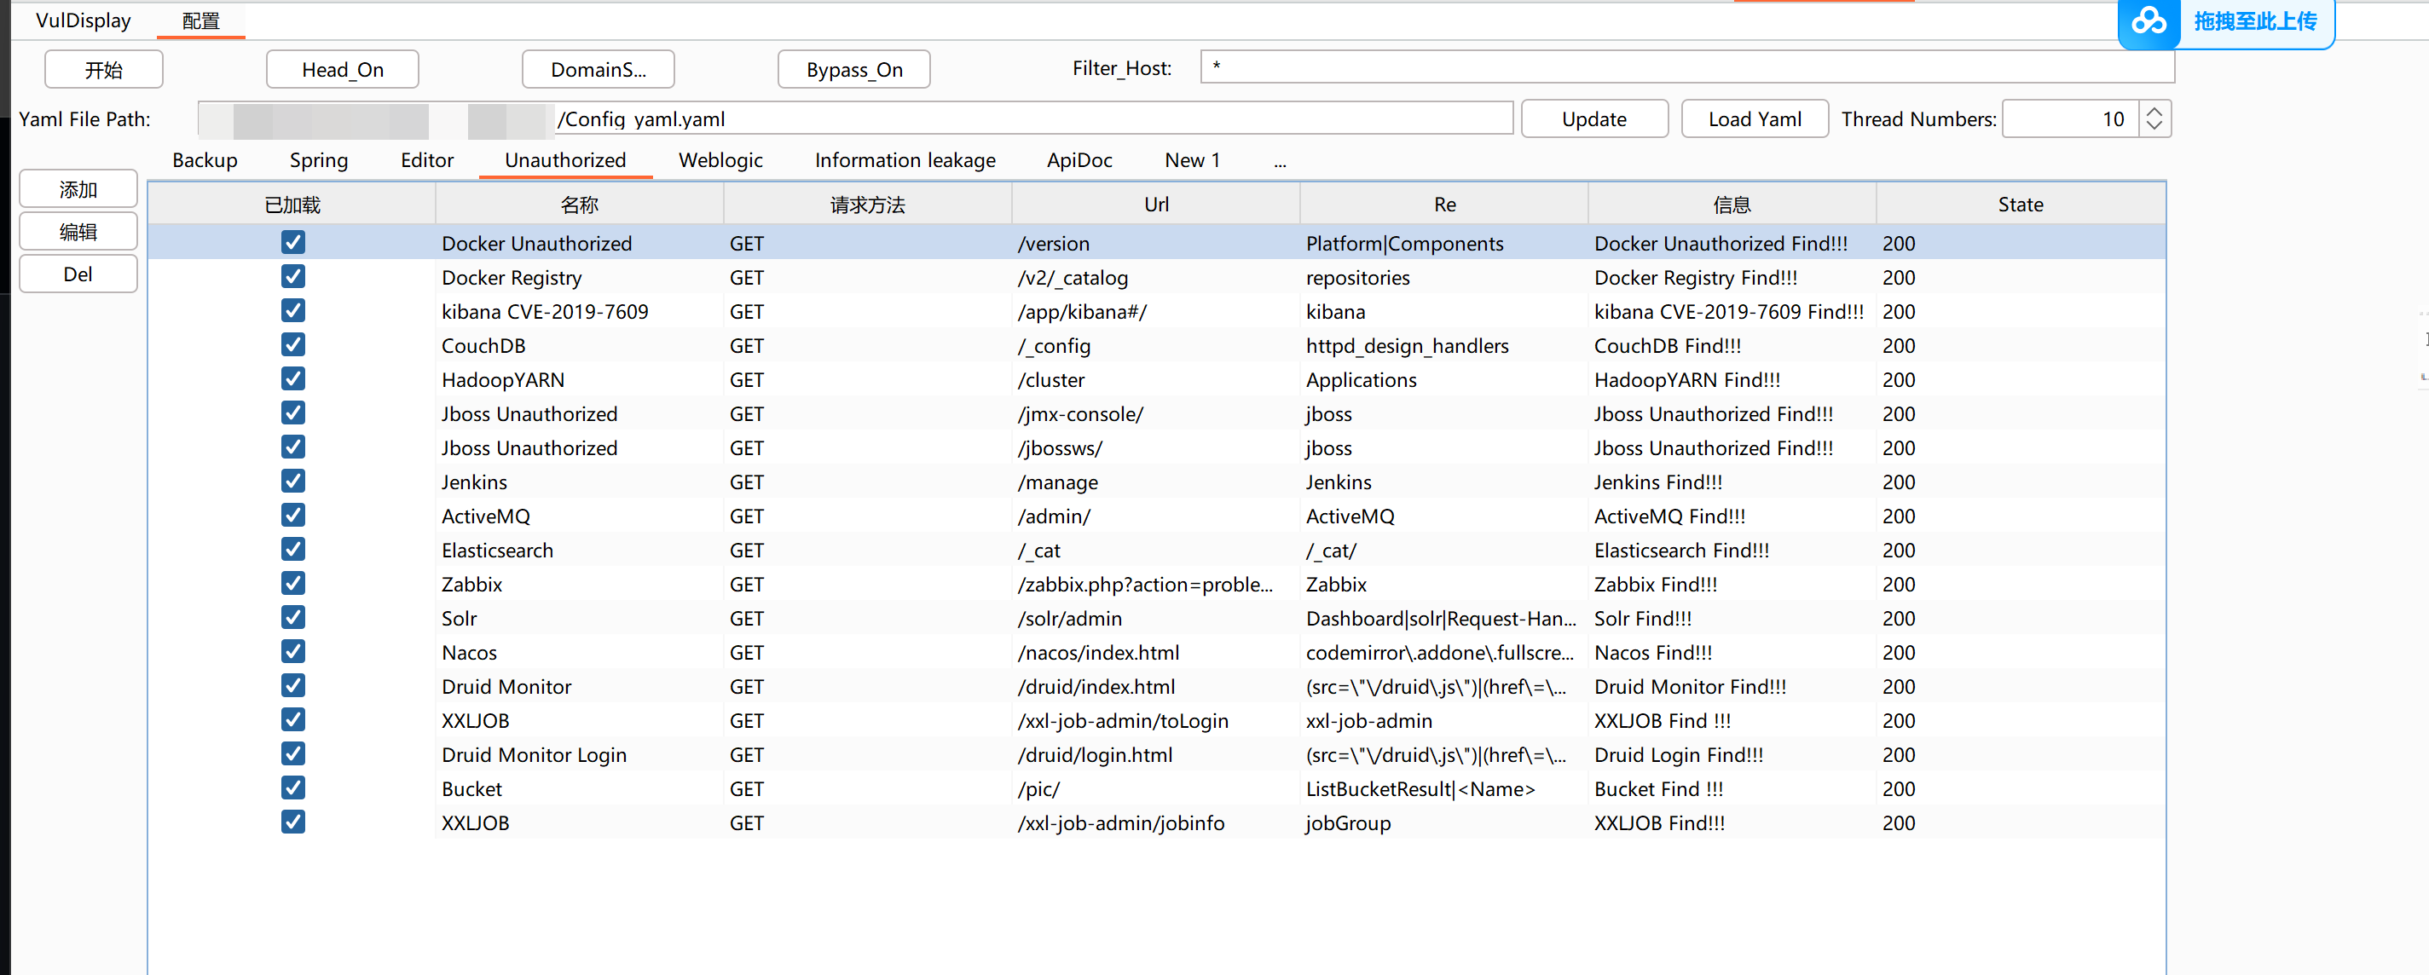Click the Del button

(x=78, y=274)
